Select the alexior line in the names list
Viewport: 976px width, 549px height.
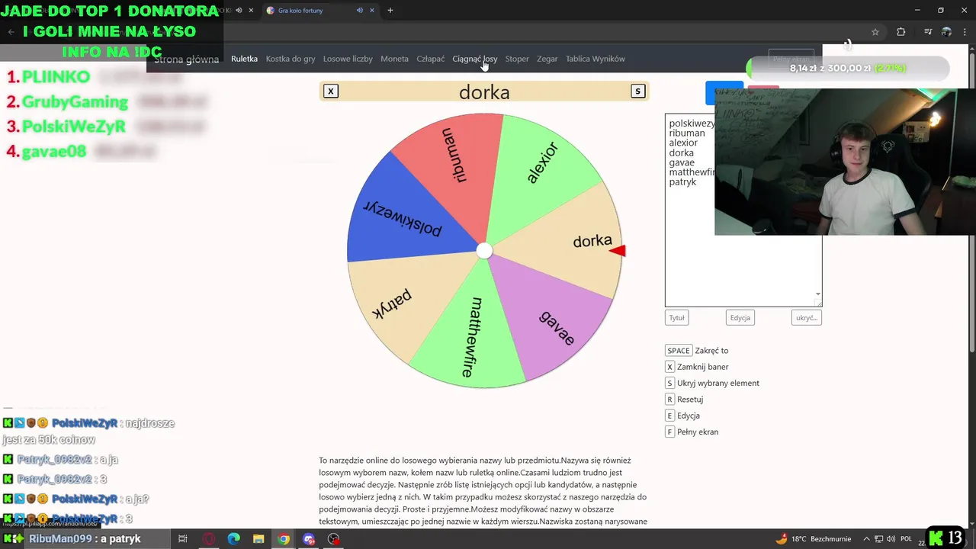point(683,143)
